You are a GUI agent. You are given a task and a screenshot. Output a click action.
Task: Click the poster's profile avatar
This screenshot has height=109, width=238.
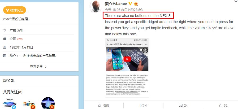[x=95, y=6]
